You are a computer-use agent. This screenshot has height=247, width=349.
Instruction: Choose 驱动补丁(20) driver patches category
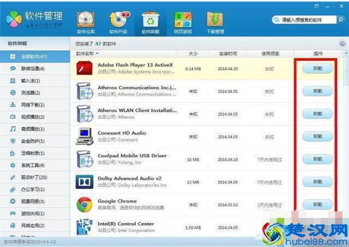pyautogui.click(x=35, y=177)
